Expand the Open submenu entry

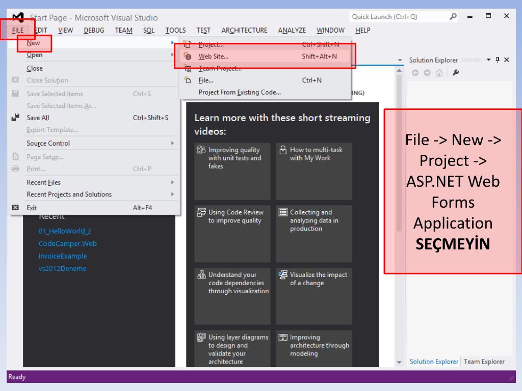coord(93,55)
